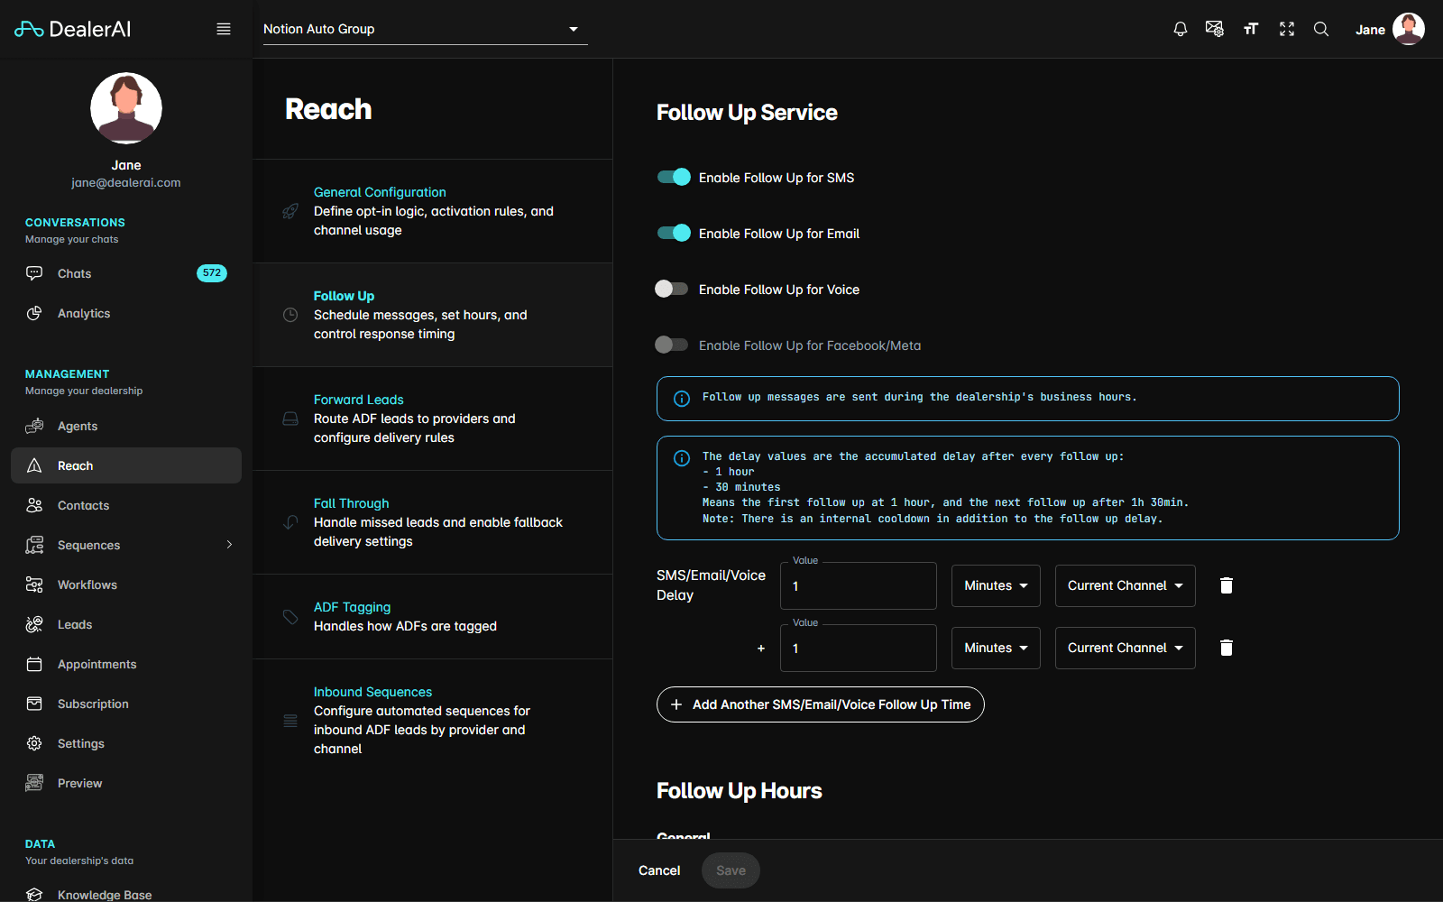
Task: Click the Leads sidebar icon
Action: pos(34,624)
